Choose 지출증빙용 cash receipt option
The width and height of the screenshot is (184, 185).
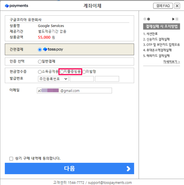[x=62, y=72]
